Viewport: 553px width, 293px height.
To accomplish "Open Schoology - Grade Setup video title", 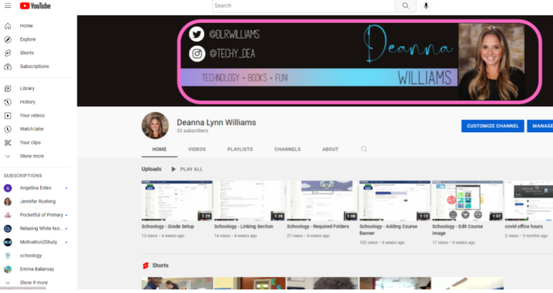I will coord(168,227).
